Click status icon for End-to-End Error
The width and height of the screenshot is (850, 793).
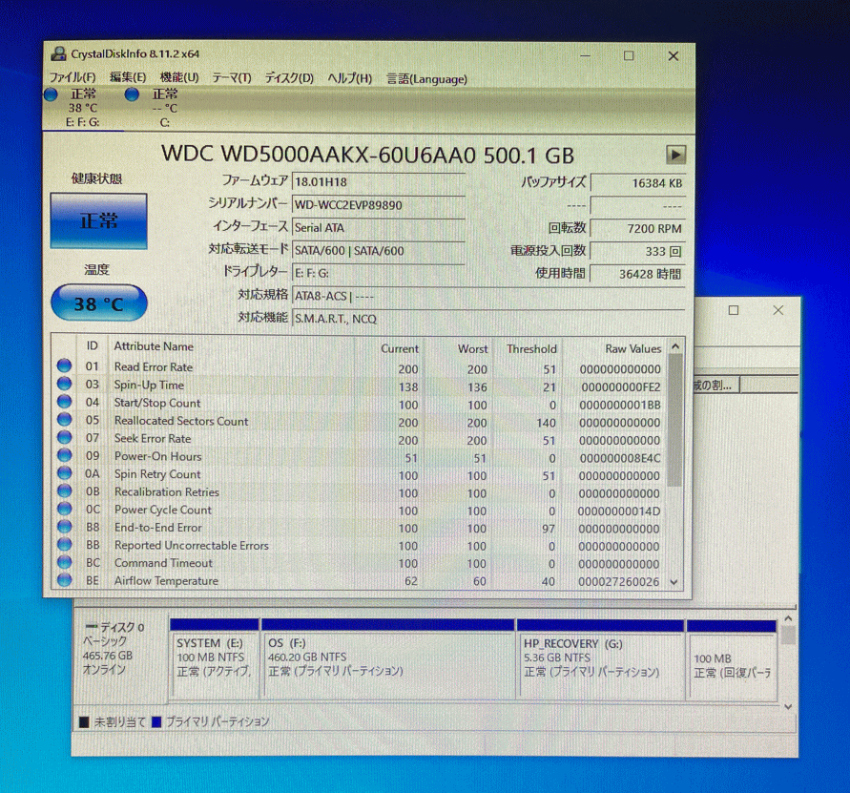click(x=64, y=527)
